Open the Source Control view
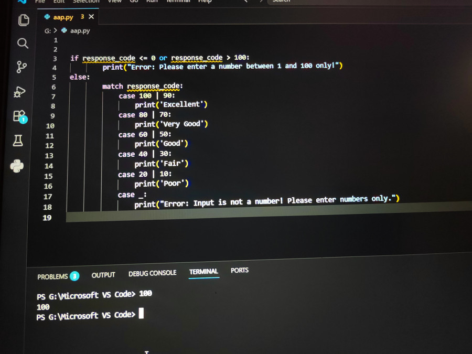Screen dimensions: 472x354 point(22,67)
